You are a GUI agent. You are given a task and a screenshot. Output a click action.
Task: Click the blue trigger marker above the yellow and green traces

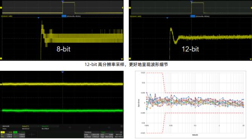63,72
